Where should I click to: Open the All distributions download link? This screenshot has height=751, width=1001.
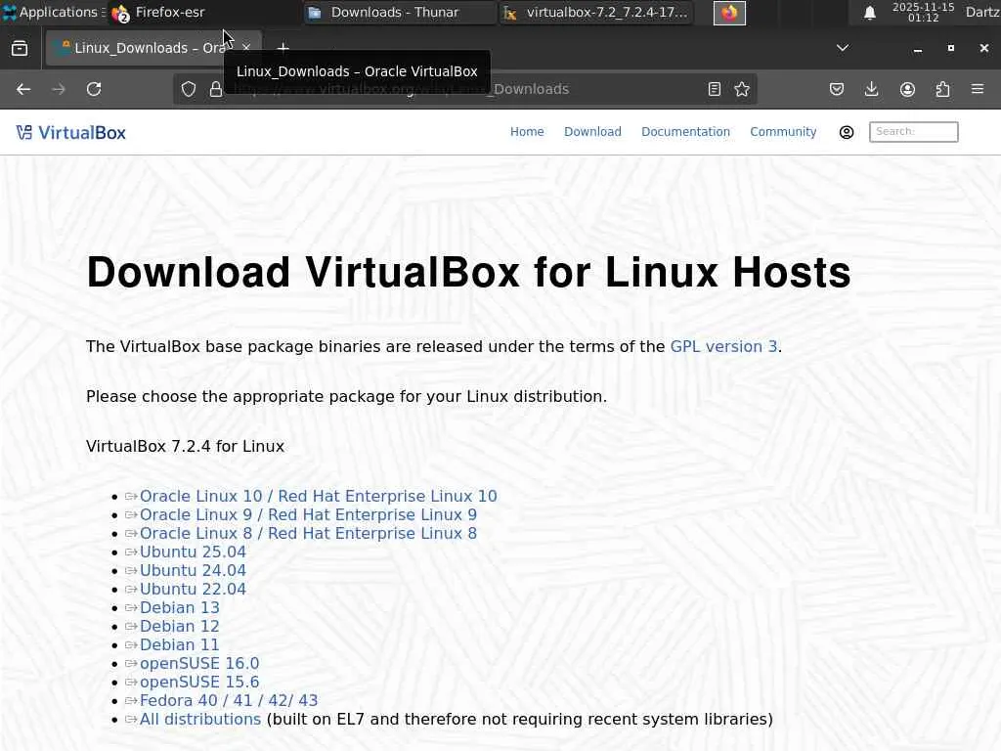199,719
